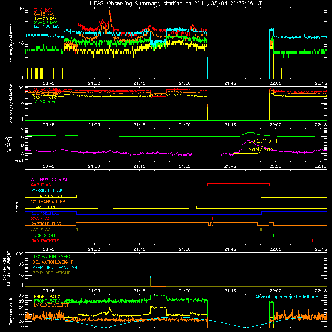Select the 50-100 keV legend label

click(x=47, y=26)
